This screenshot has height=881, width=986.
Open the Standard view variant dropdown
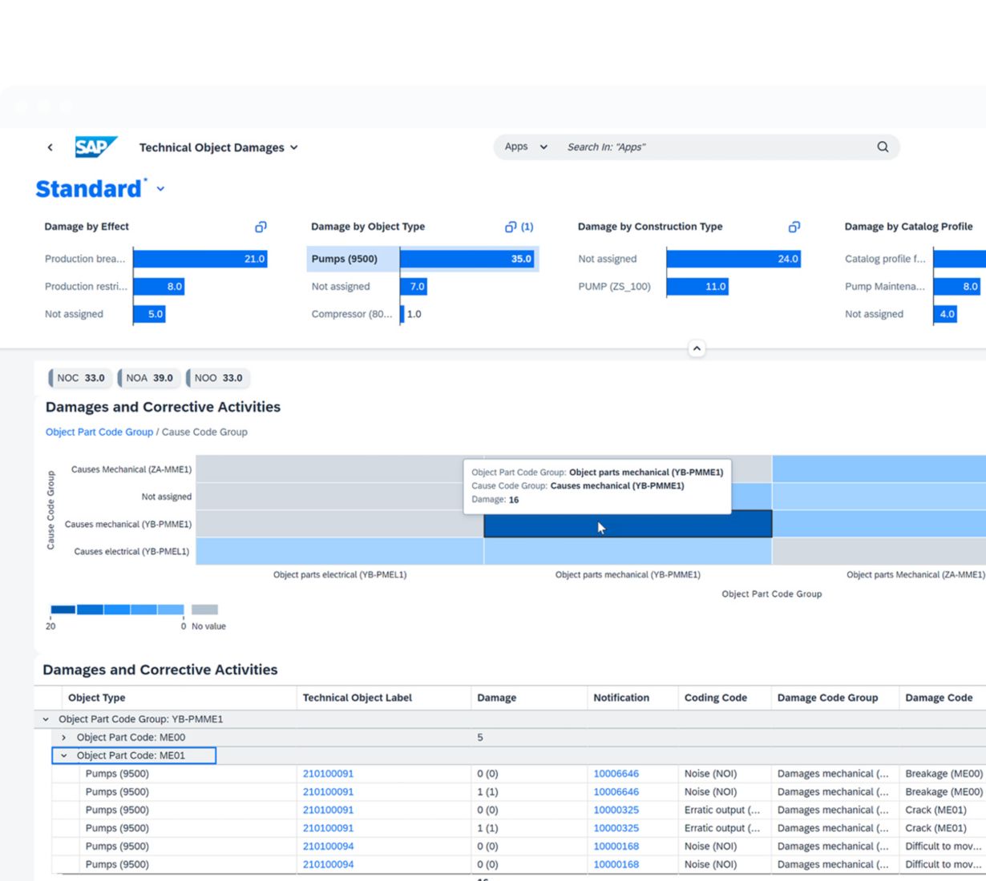pos(160,189)
